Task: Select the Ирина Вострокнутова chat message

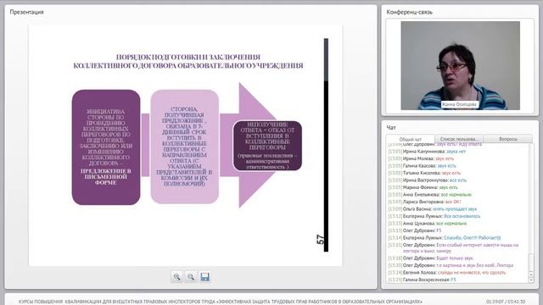Action: 428,180
